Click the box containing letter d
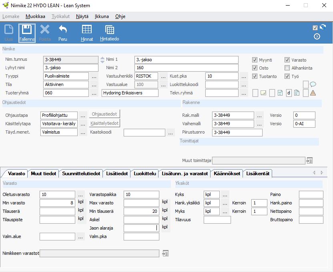Screen dimensions: 333x272 click(289, 93)
